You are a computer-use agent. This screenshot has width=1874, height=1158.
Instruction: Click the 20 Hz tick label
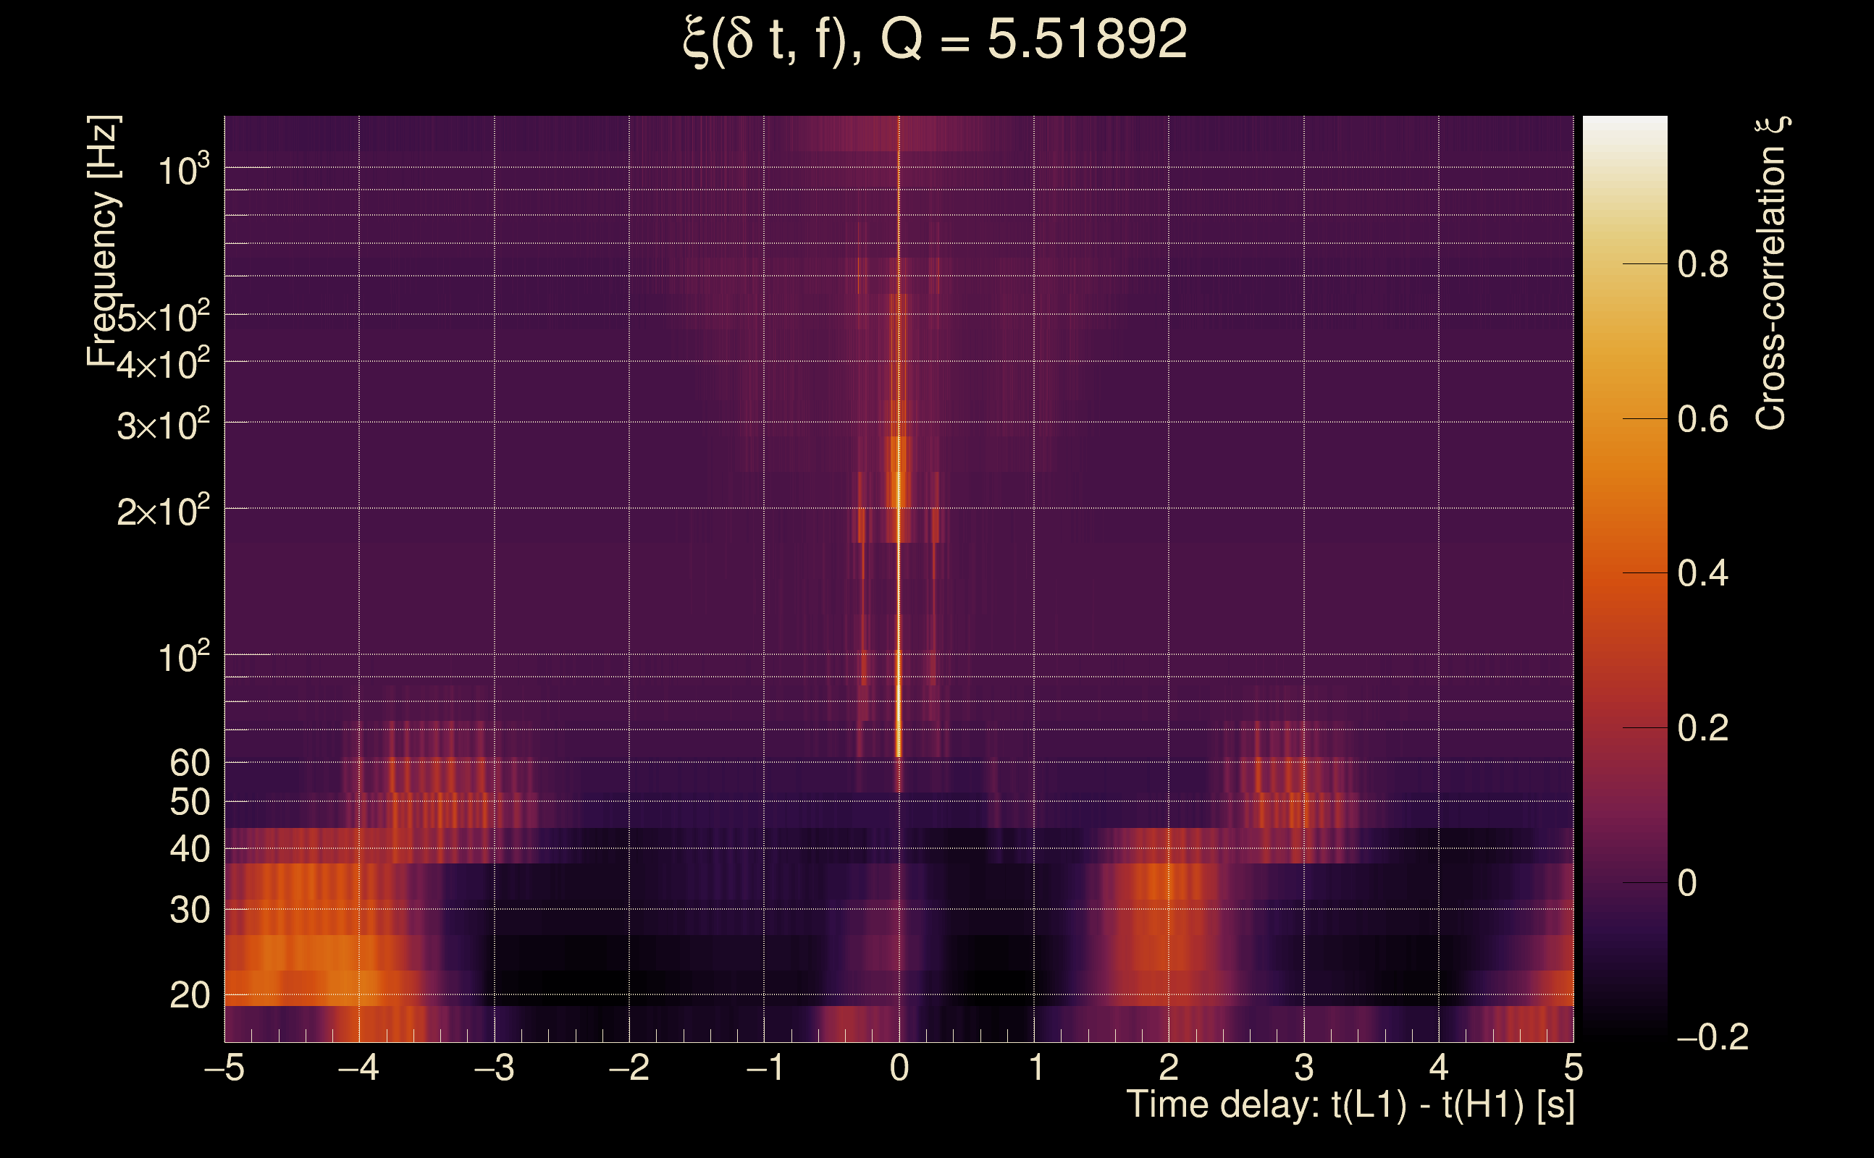189,996
